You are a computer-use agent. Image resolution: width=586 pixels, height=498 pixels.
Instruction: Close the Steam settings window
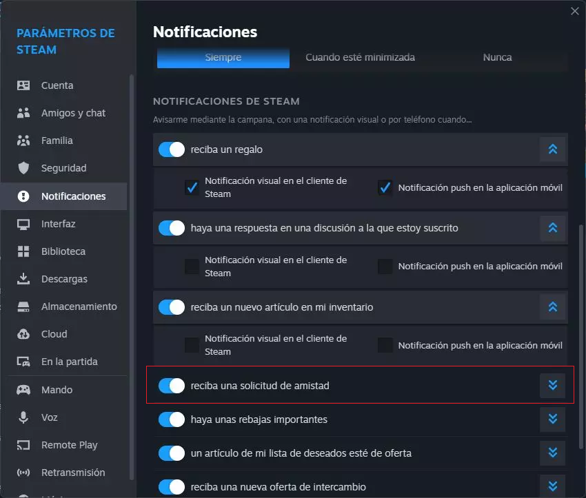point(575,11)
